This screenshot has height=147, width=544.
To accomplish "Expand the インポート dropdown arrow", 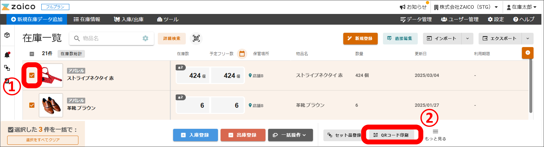I will click(468, 39).
